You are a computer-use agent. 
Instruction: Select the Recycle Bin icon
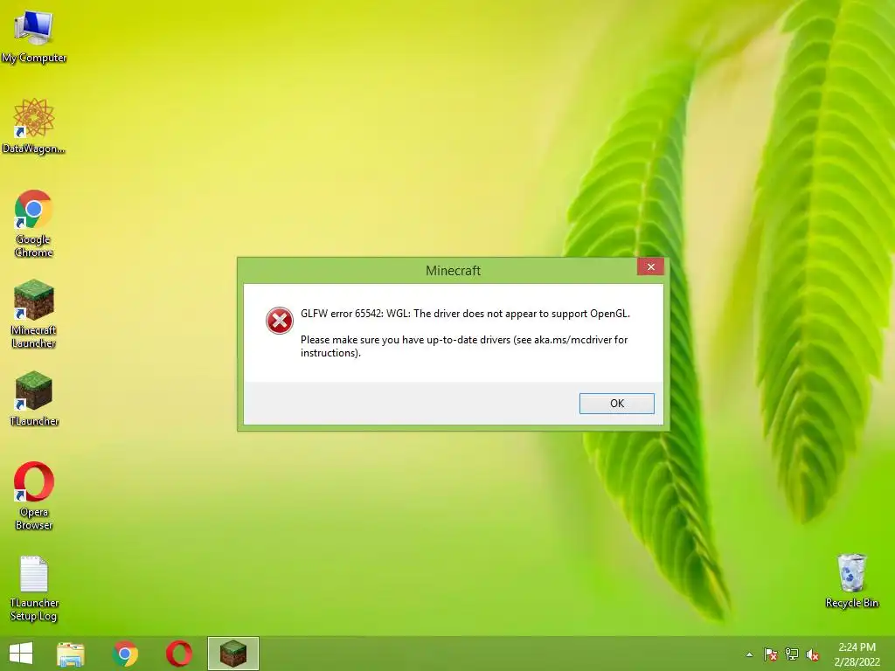coord(851,581)
